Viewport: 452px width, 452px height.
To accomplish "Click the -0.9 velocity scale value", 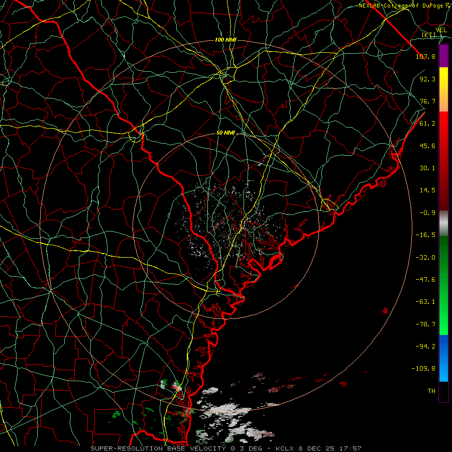I will (427, 213).
